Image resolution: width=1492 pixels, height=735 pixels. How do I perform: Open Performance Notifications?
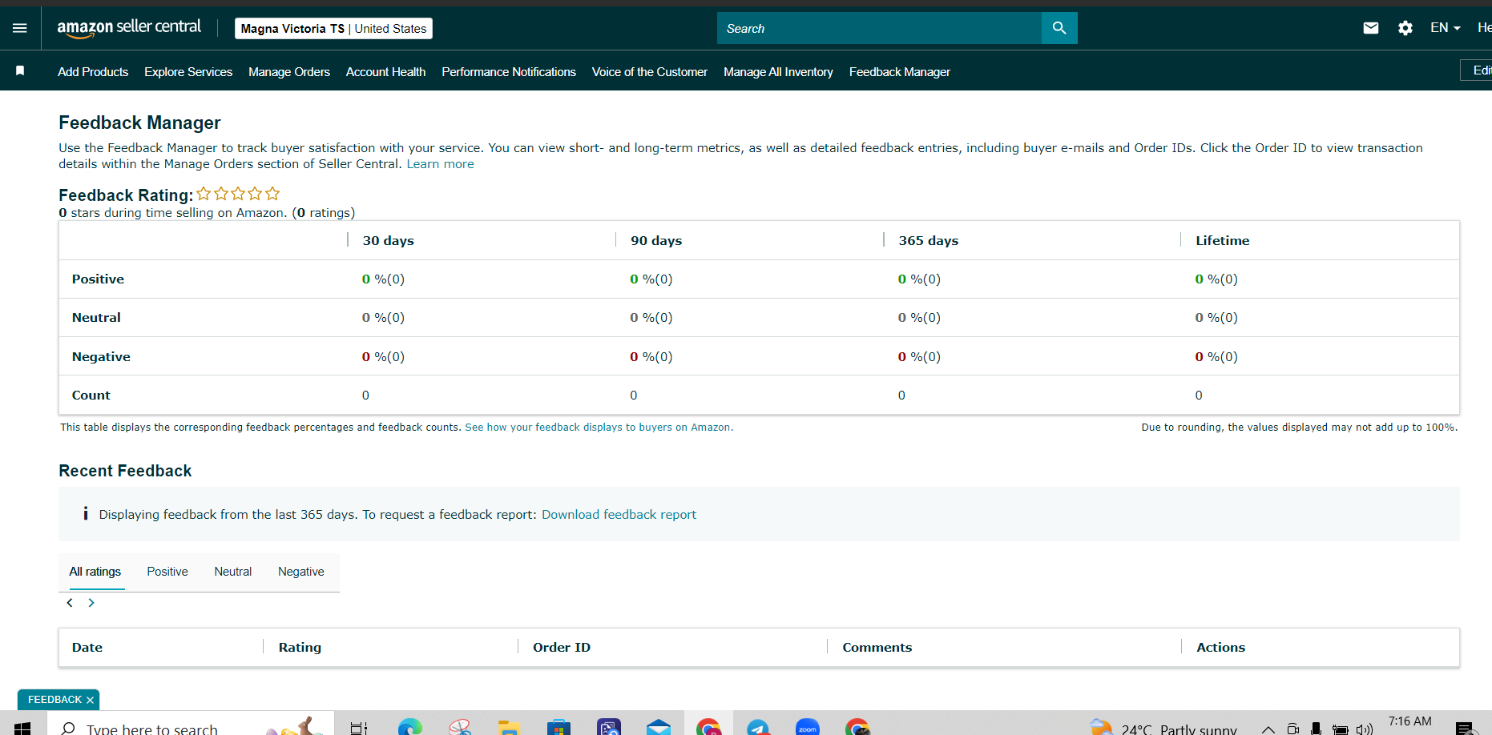pos(509,72)
